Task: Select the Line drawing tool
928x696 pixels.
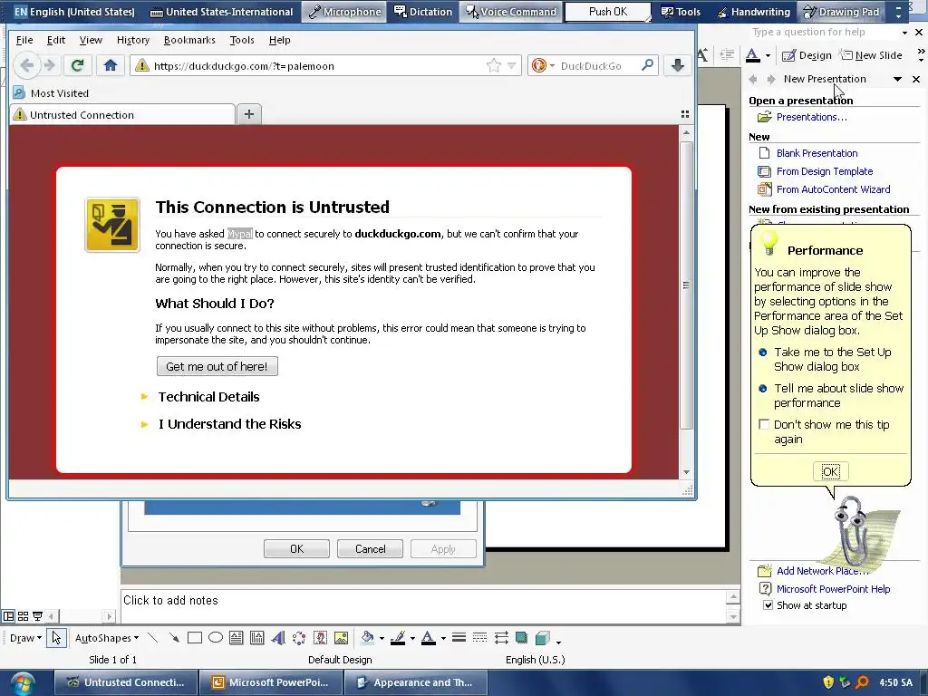Action: pyautogui.click(x=152, y=637)
